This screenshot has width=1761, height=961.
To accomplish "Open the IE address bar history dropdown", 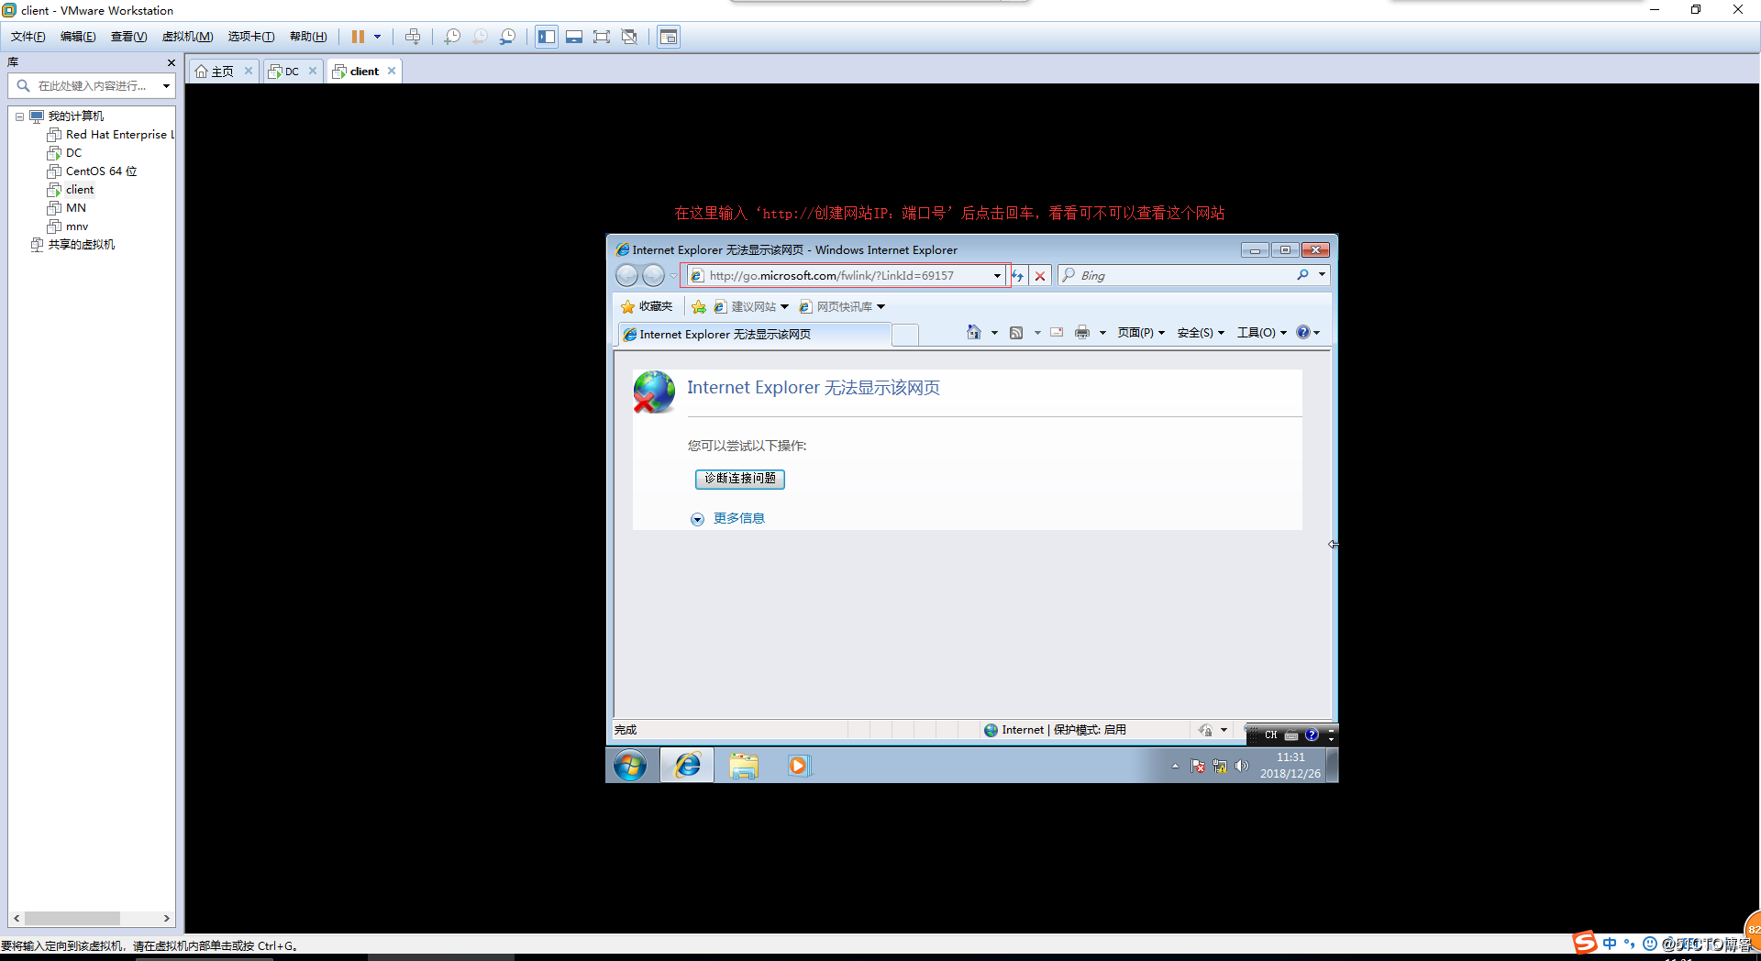I will (x=997, y=275).
